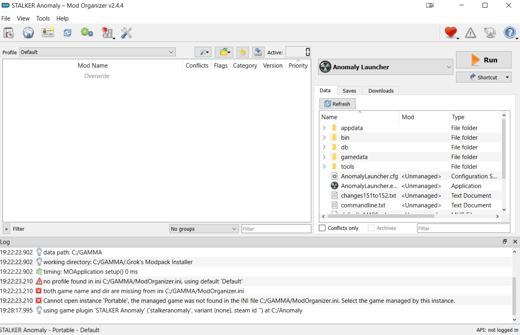Open the Nexus globe browser icon
The height and width of the screenshot is (335, 520).
28,33
